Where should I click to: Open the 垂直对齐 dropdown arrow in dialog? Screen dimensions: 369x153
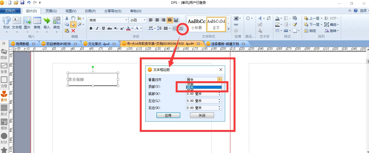click(220, 79)
